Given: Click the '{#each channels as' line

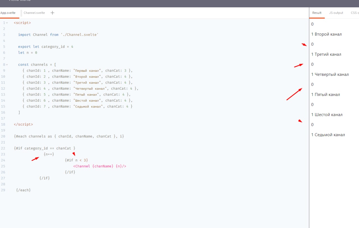Looking at the screenshot, I should pos(69,136).
